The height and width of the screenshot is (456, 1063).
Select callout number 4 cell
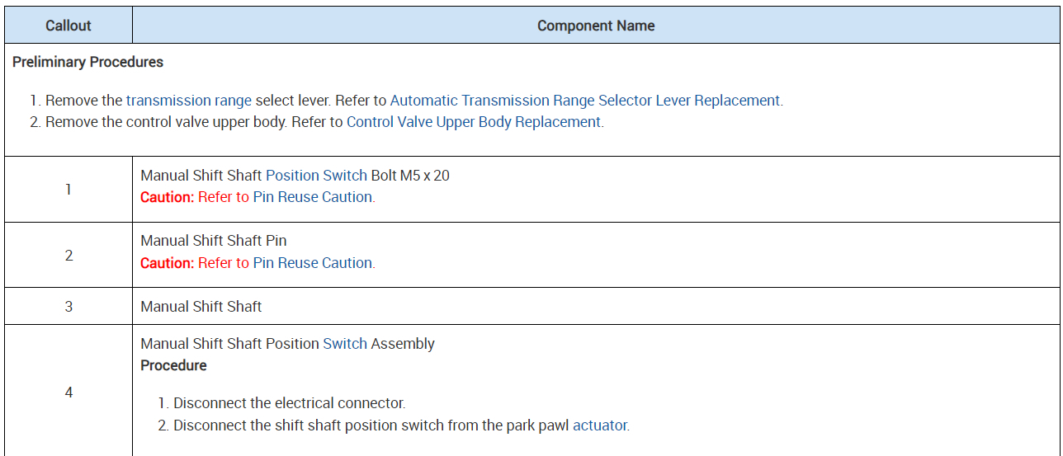(69, 393)
